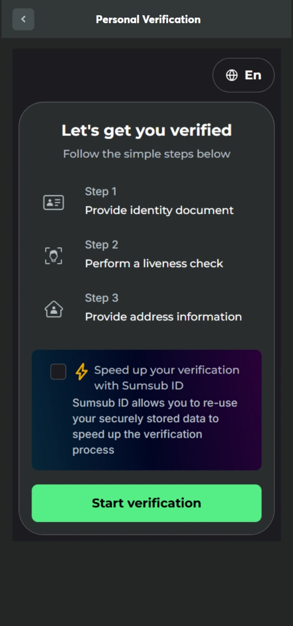Image resolution: width=293 pixels, height=626 pixels.
Task: Open the language picker showing En
Action: click(243, 75)
